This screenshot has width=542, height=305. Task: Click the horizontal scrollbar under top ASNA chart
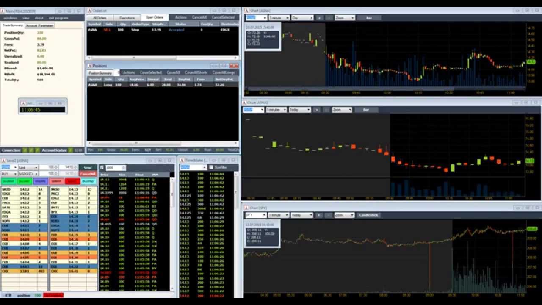(385, 89)
